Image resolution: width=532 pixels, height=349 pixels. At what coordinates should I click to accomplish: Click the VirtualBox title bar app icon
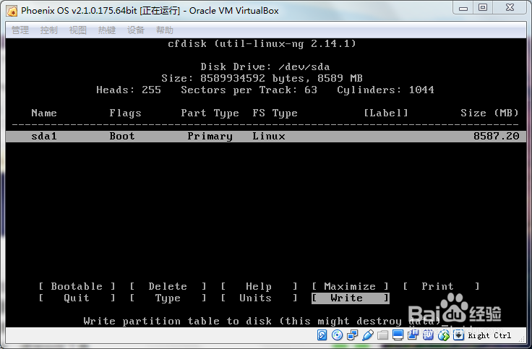tap(12, 11)
